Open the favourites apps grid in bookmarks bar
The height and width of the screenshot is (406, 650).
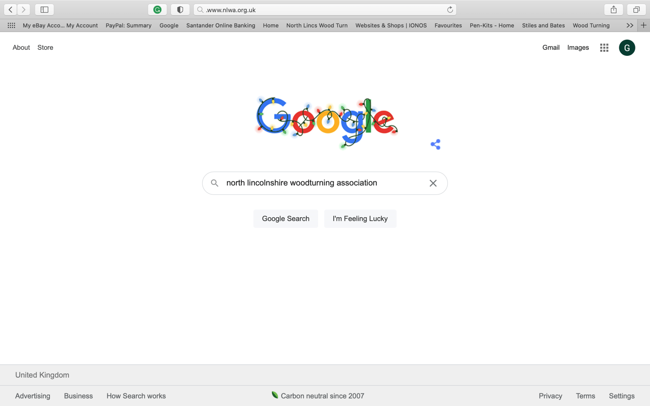11,25
